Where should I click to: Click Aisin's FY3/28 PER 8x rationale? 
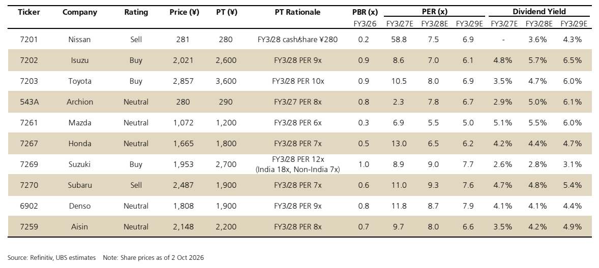click(297, 227)
